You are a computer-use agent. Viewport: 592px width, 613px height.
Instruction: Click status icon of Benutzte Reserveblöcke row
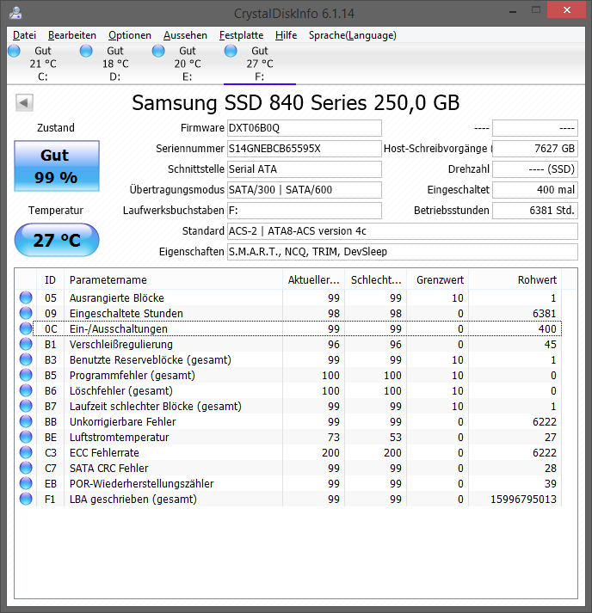tap(26, 359)
